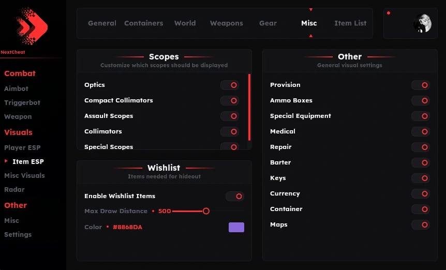This screenshot has height=270, width=446.
Task: Toggle Enable Wishlist Items switch
Action: (x=235, y=196)
